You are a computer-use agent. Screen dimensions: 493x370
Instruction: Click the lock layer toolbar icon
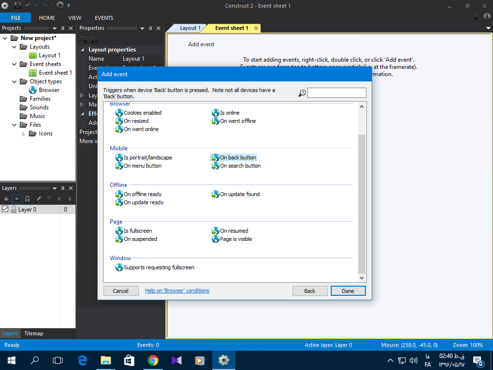point(27,199)
